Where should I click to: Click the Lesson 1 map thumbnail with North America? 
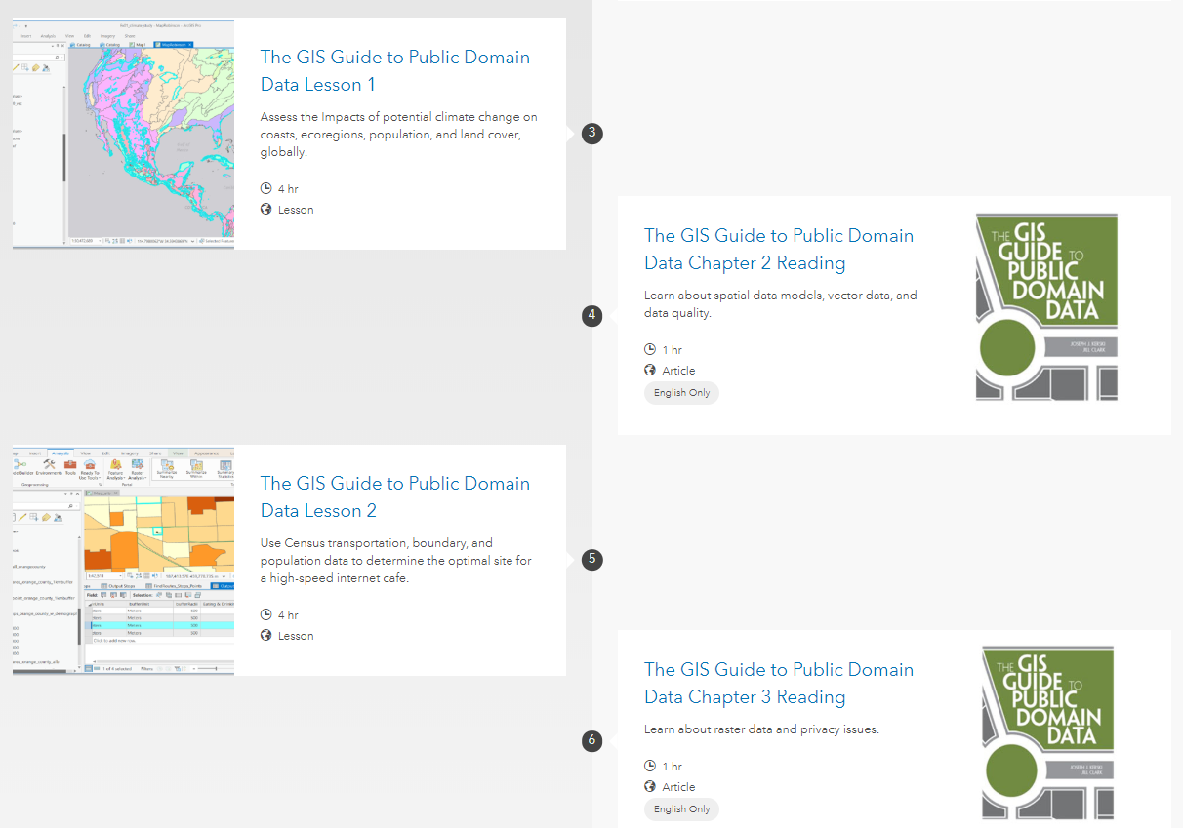123,135
